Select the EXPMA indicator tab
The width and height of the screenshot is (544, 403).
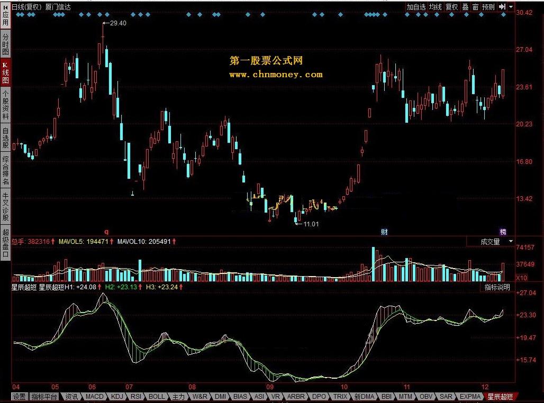tap(470, 397)
